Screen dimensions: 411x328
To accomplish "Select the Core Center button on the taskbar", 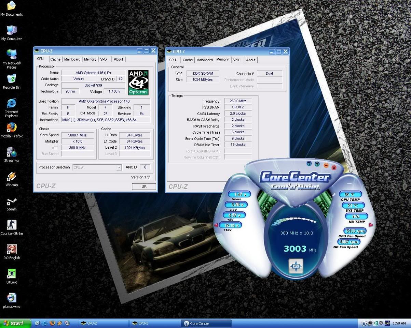I will pyautogui.click(x=205, y=323).
